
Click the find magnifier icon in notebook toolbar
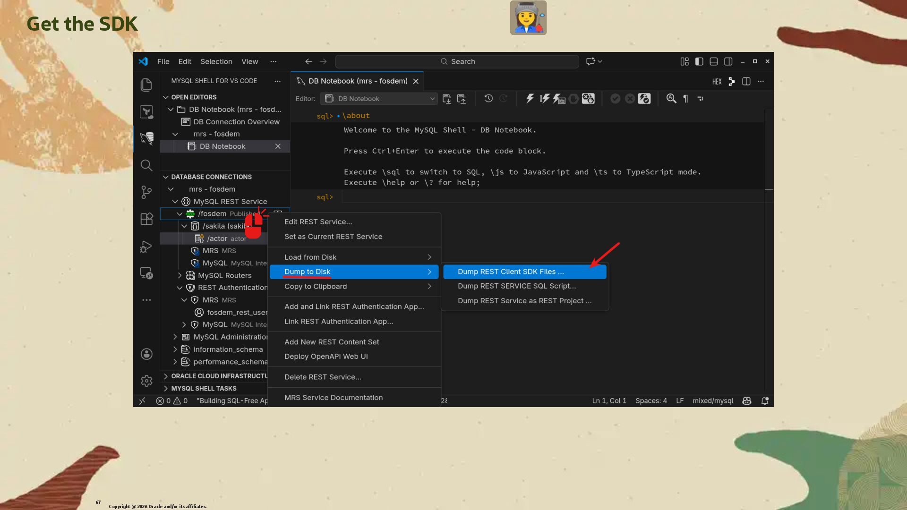[x=671, y=98]
